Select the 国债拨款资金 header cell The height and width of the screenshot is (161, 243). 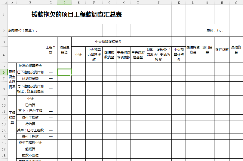click(x=109, y=55)
